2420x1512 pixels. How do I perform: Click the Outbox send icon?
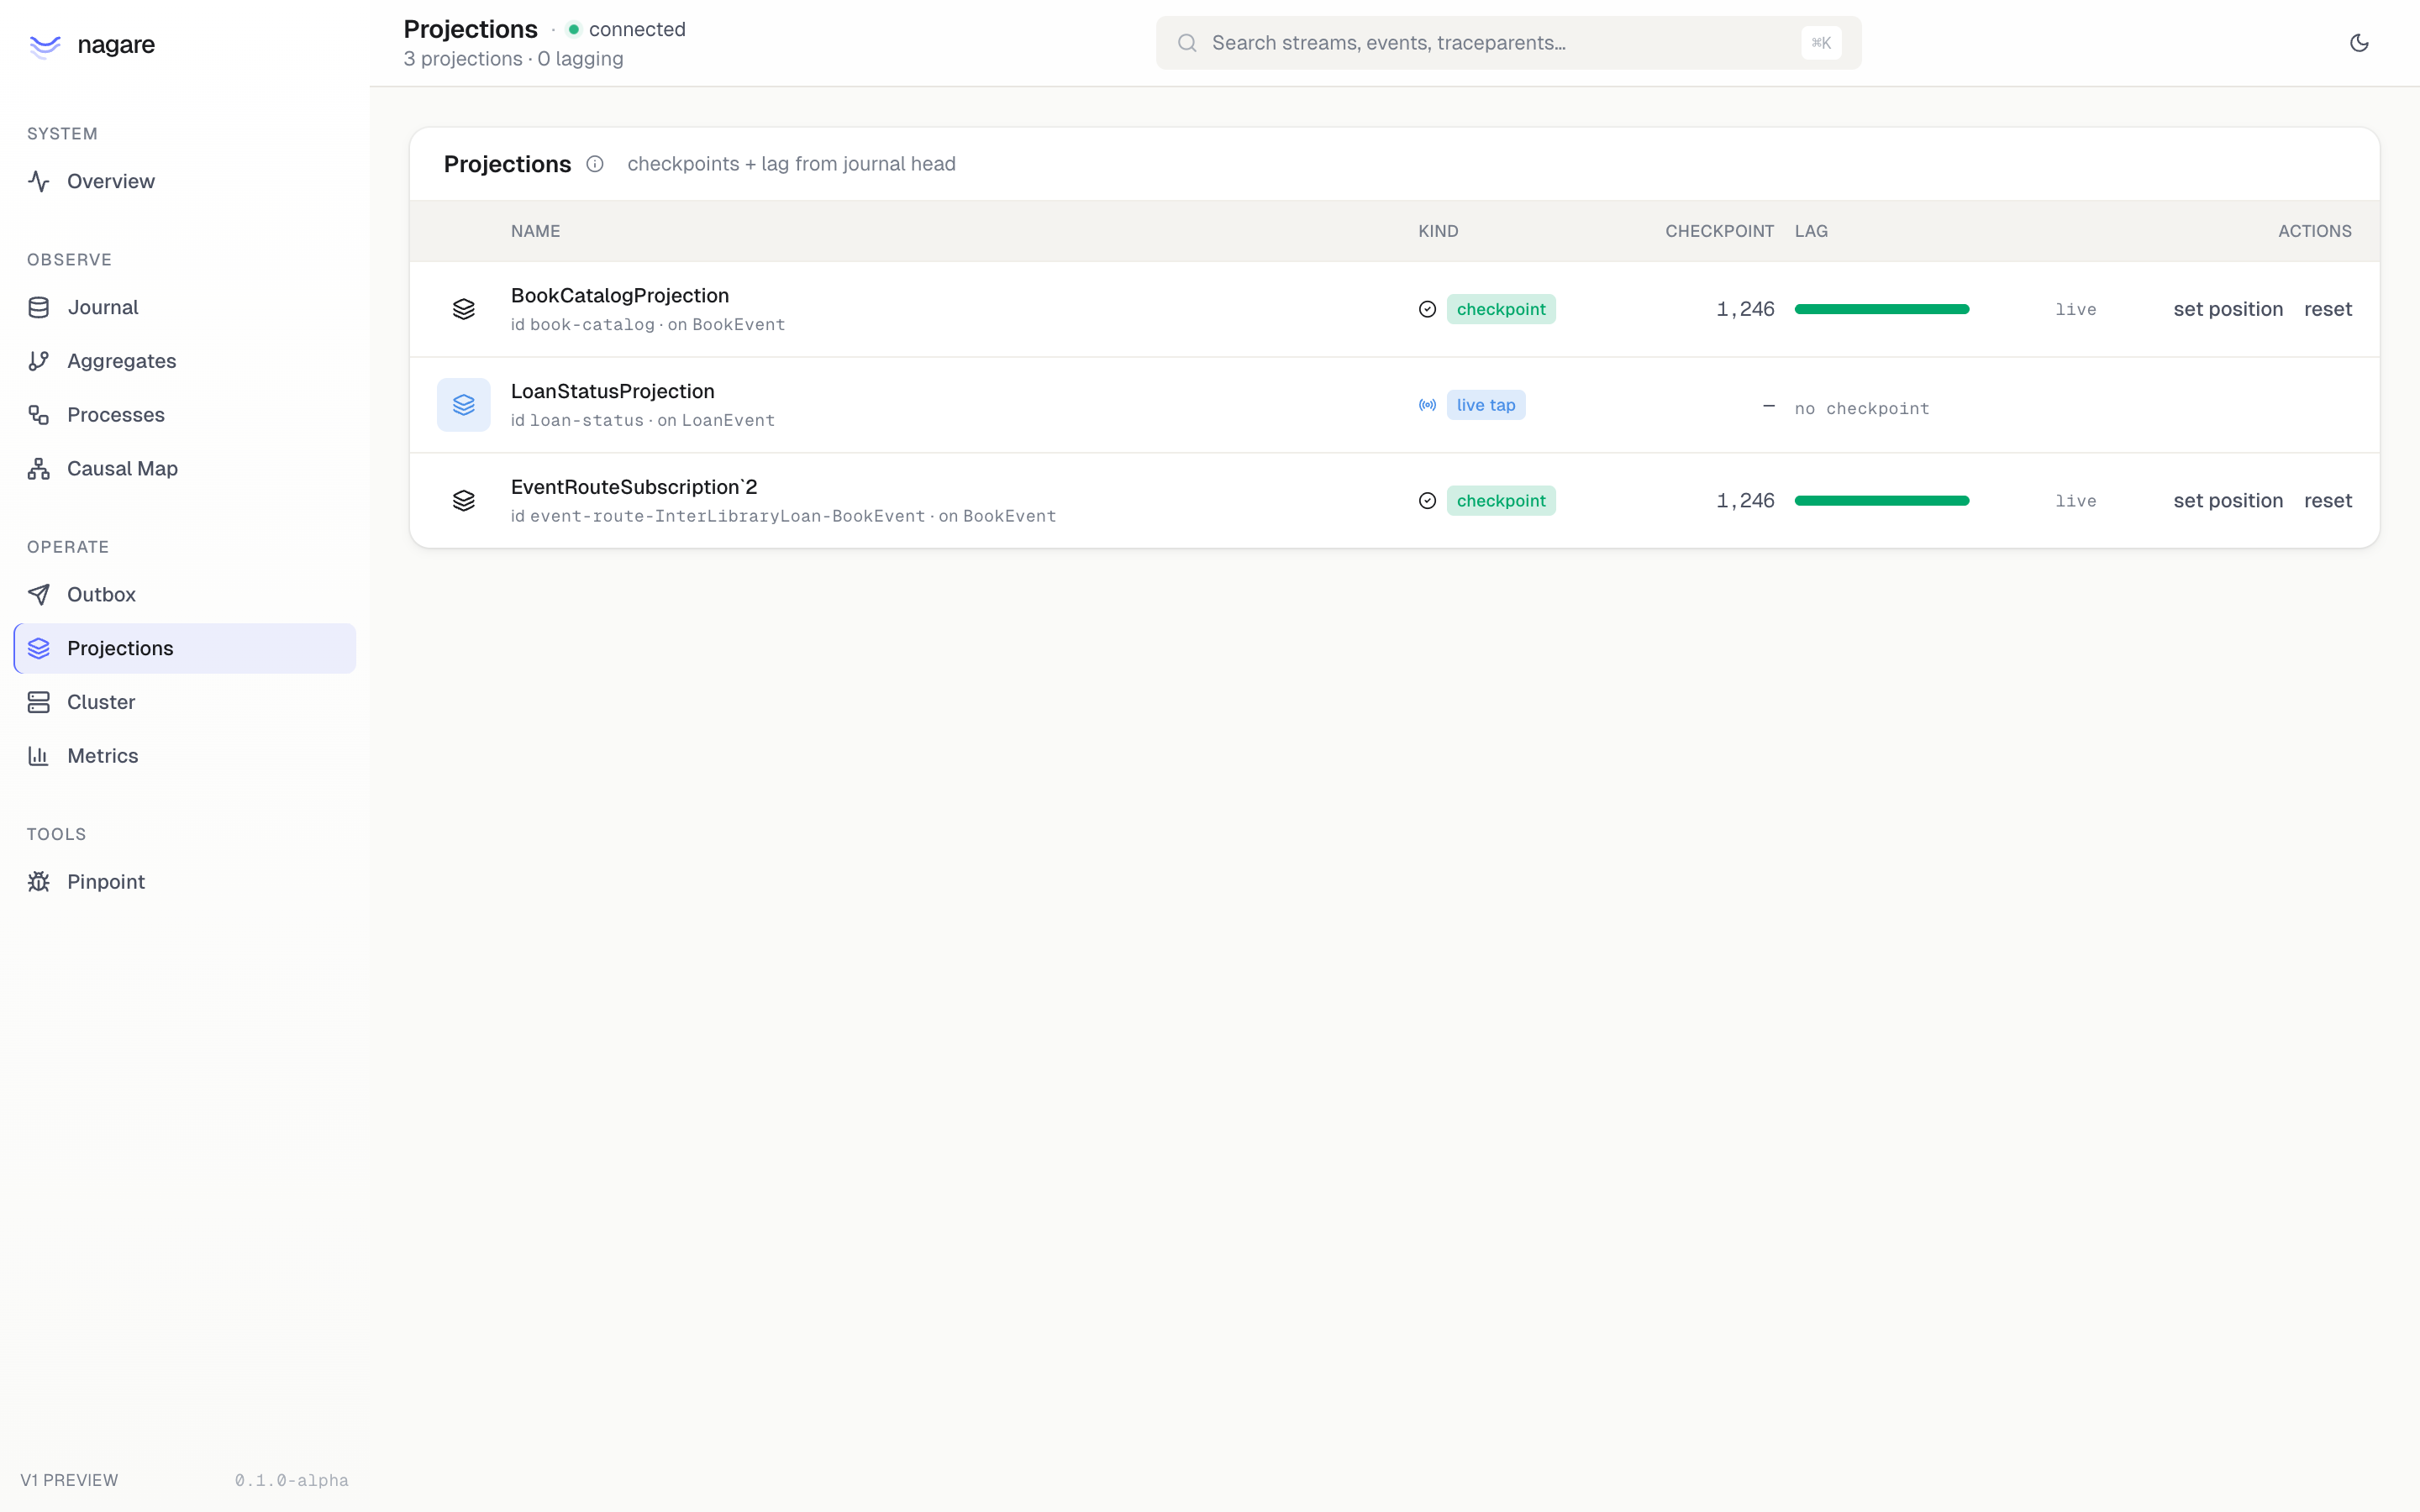[39, 595]
